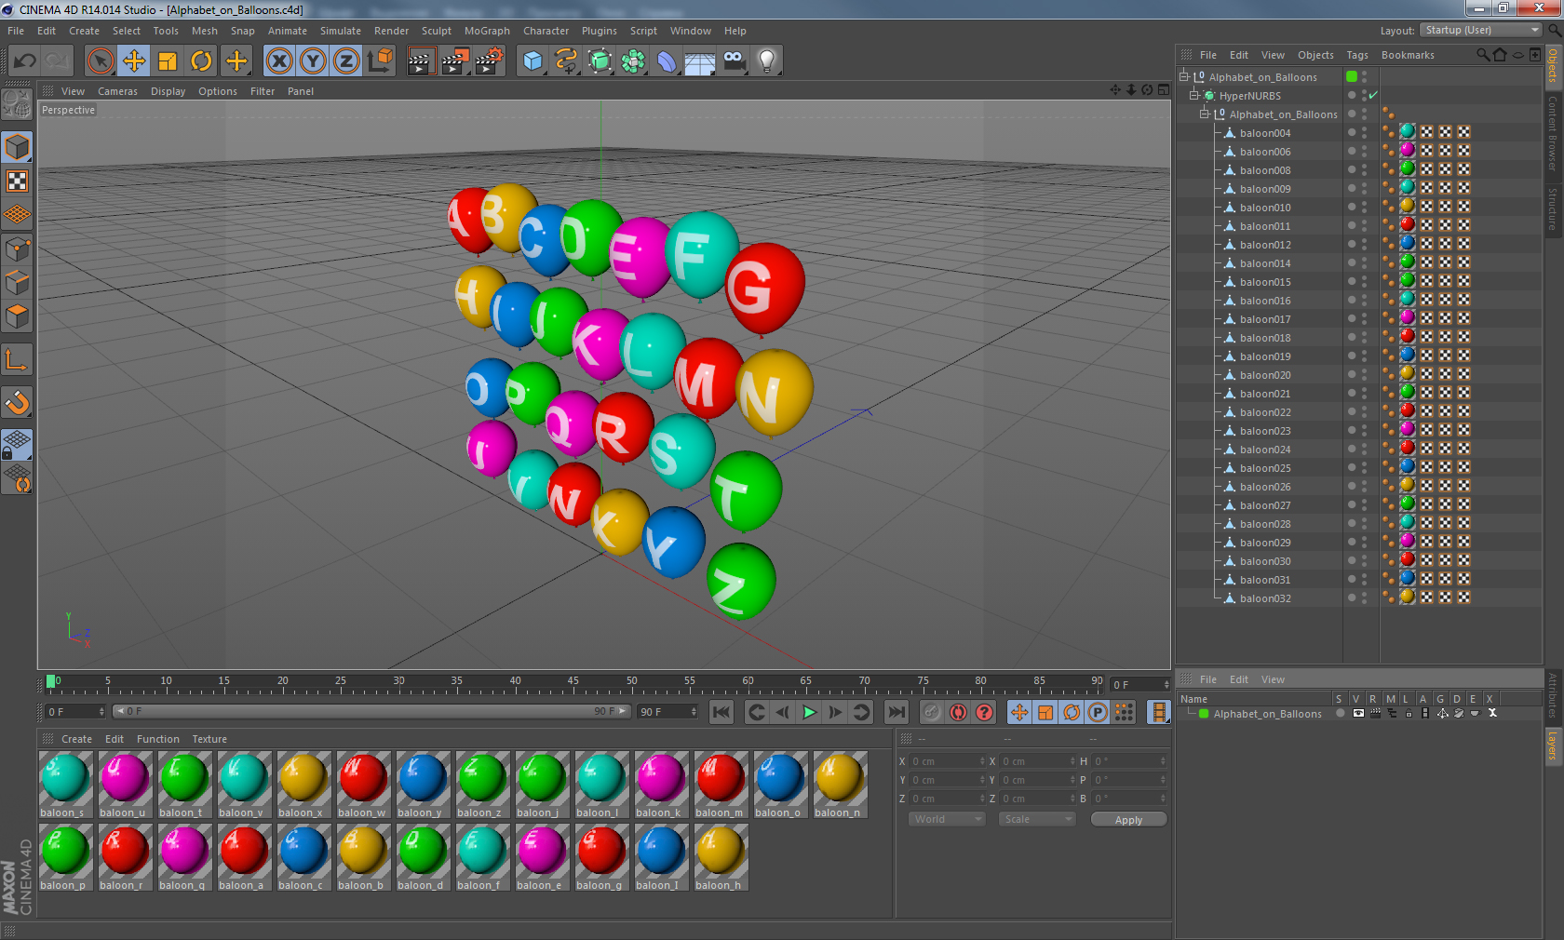1564x940 pixels.
Task: Select baloon016 in object tree
Action: [x=1265, y=300]
